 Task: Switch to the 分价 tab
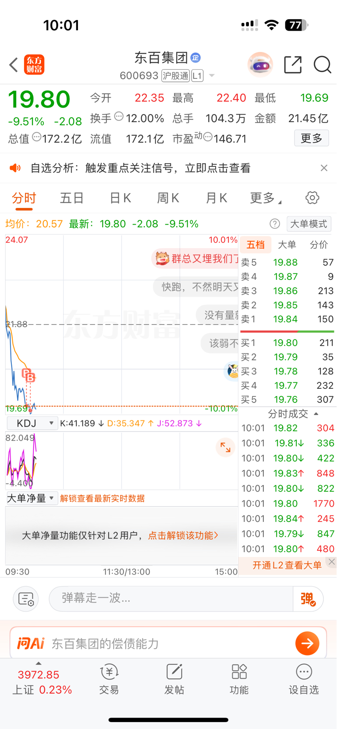(319, 245)
